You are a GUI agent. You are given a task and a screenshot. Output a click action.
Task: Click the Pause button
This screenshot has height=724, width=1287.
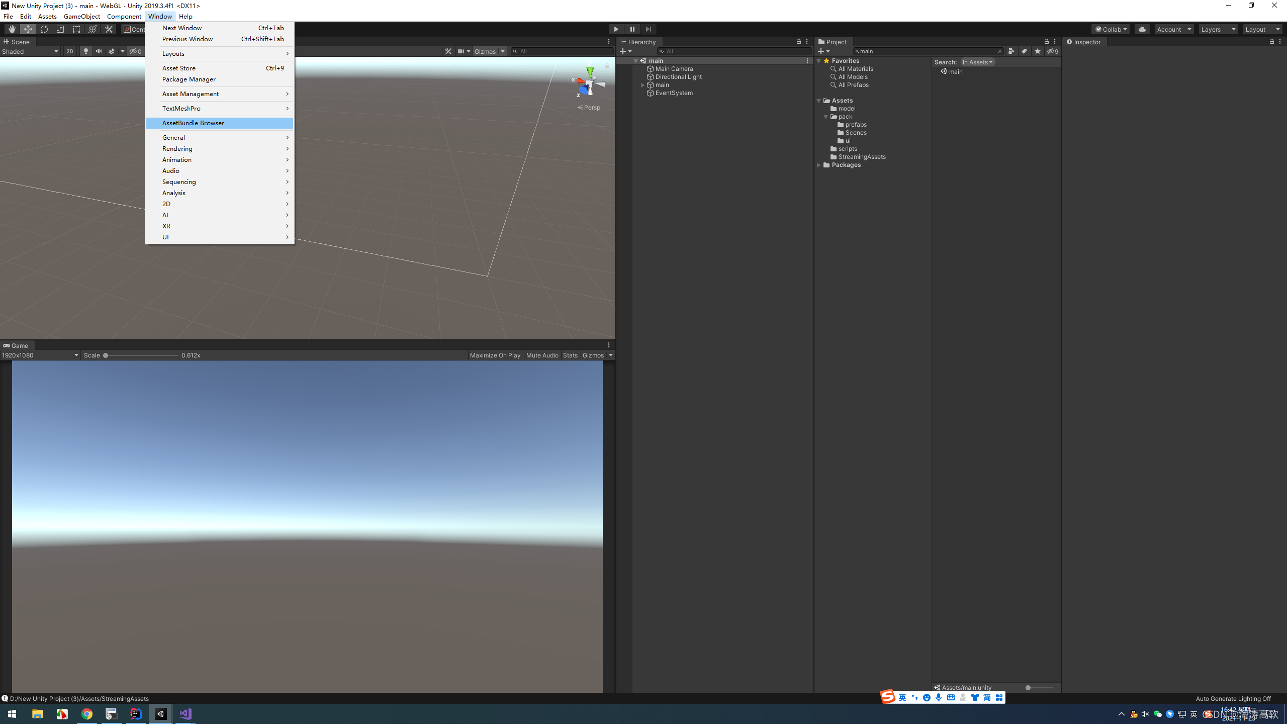point(632,29)
